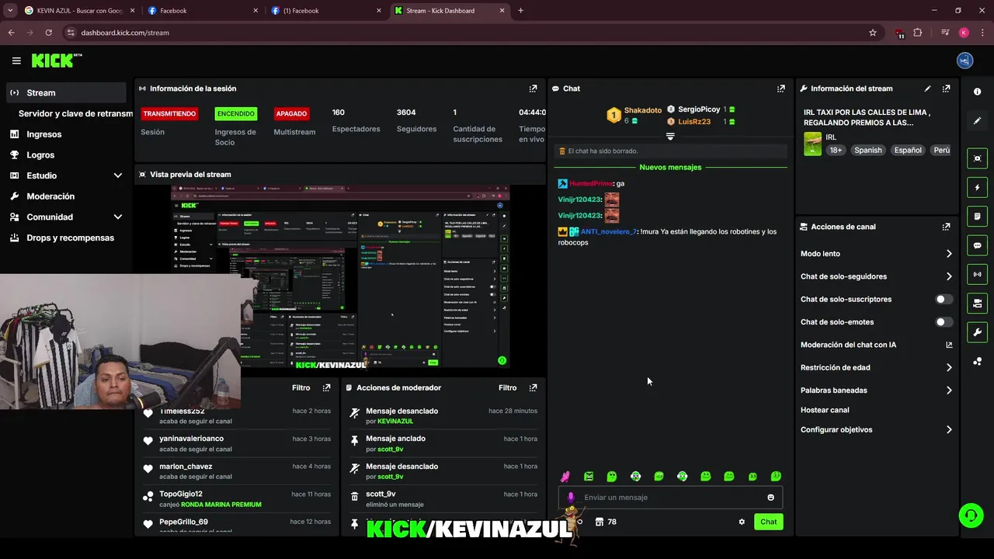Open the browser extensions puzzle icon

pos(918,33)
